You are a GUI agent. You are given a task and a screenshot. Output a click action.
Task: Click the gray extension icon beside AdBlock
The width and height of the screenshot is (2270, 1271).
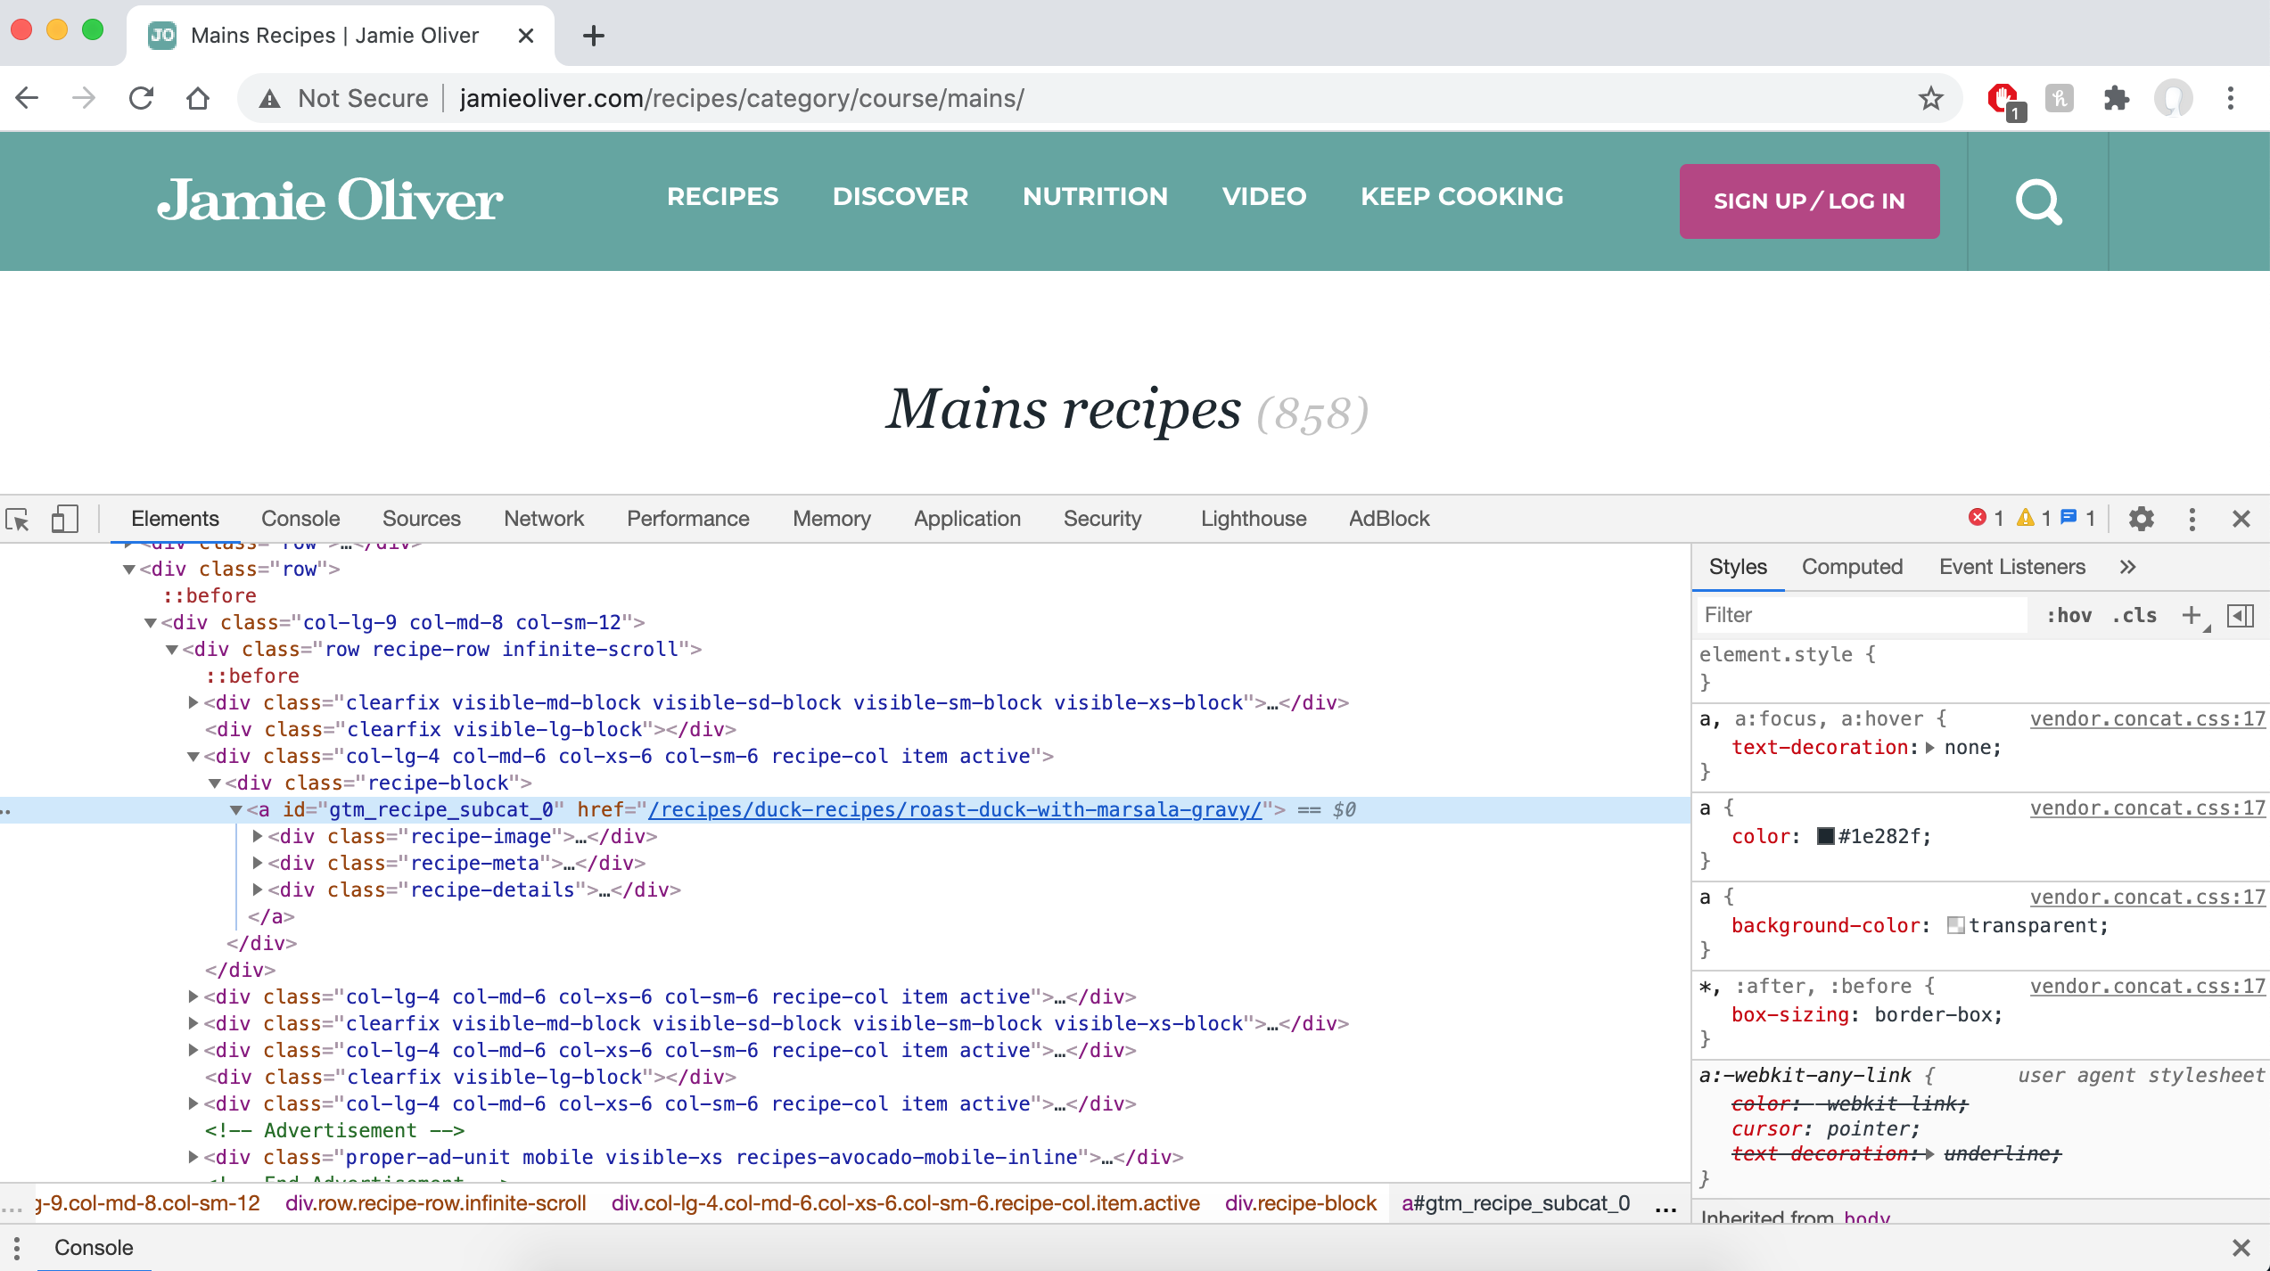coord(2059,98)
